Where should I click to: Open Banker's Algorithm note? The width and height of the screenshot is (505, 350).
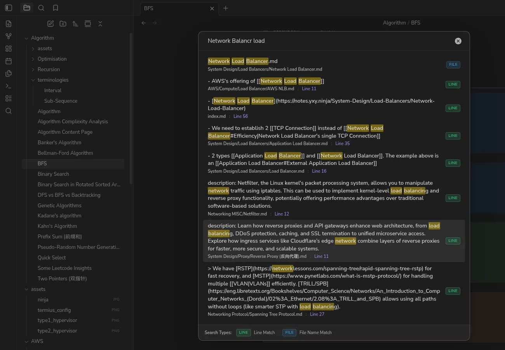pyautogui.click(x=59, y=143)
